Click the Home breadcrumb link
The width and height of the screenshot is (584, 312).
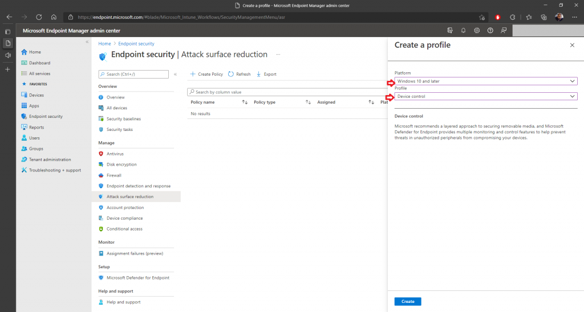tap(105, 44)
